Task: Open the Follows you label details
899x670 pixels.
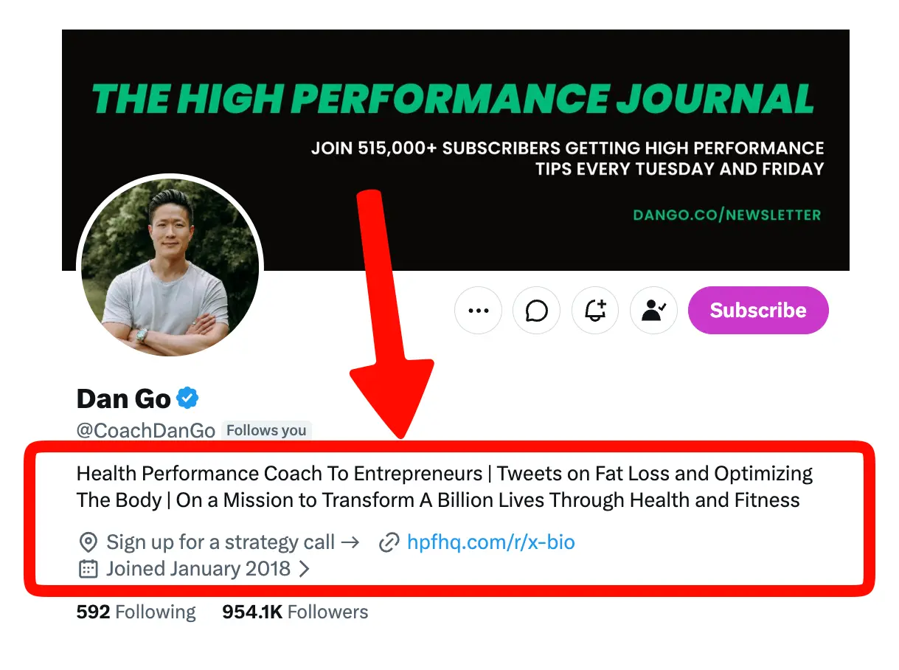Action: [266, 430]
